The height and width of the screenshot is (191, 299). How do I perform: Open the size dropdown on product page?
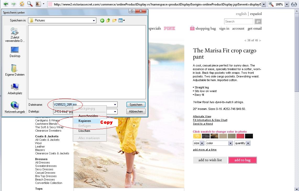click(202, 143)
